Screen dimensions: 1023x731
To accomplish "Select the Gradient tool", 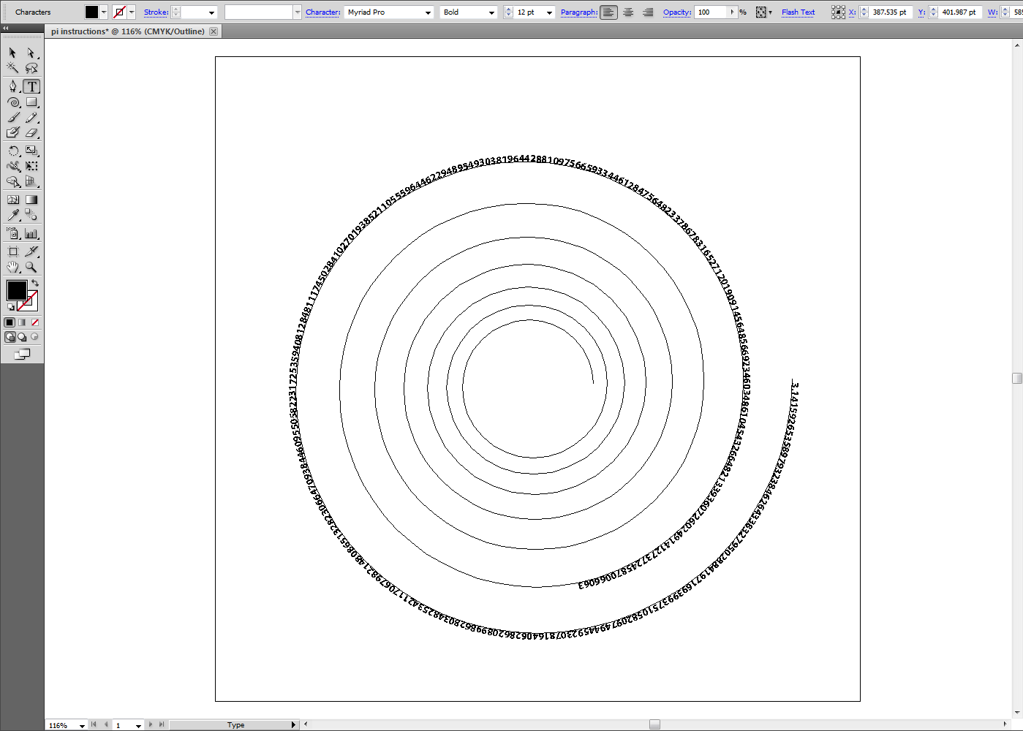I will 31,200.
